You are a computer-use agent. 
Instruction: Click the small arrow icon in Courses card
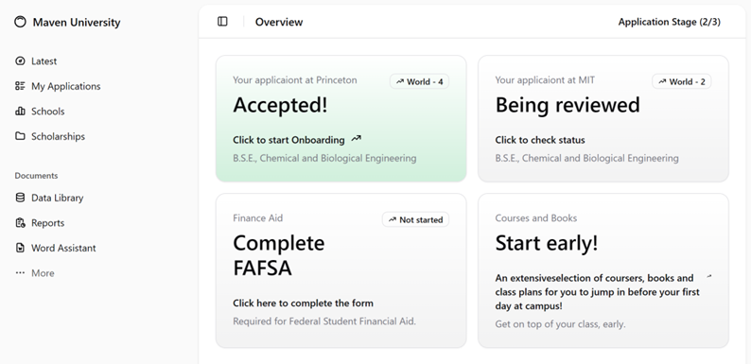click(708, 276)
